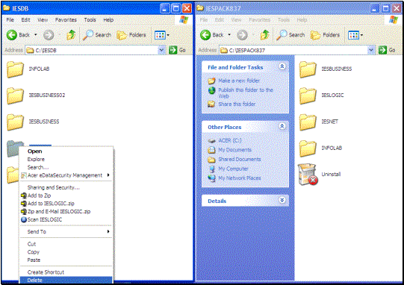Screen dimensions: 404x285
Task: Choose Cut from context menu
Action: point(66,244)
